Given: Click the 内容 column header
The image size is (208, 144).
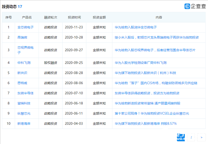Looking at the screenshot, I should coord(159,17).
